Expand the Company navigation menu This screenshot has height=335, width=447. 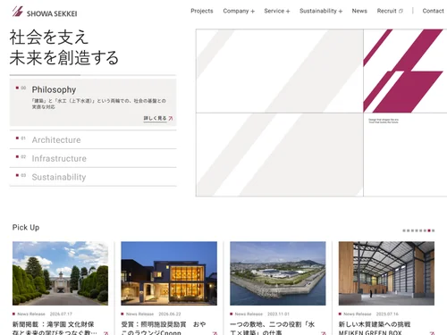pyautogui.click(x=239, y=11)
